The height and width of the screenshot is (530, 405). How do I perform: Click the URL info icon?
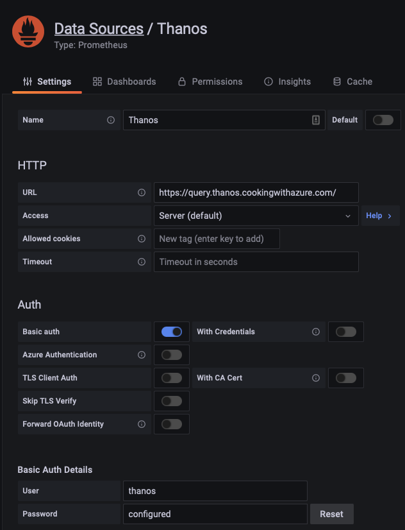pyautogui.click(x=142, y=192)
